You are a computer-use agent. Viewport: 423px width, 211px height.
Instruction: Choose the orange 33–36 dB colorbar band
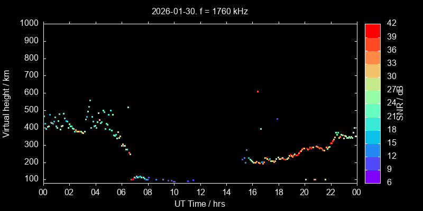[x=372, y=57]
